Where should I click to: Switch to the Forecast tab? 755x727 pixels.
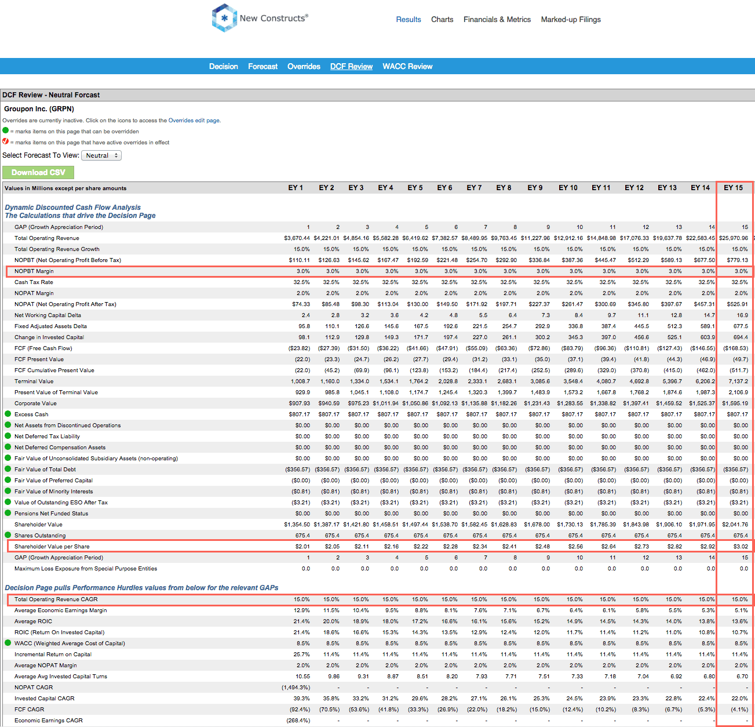[263, 66]
